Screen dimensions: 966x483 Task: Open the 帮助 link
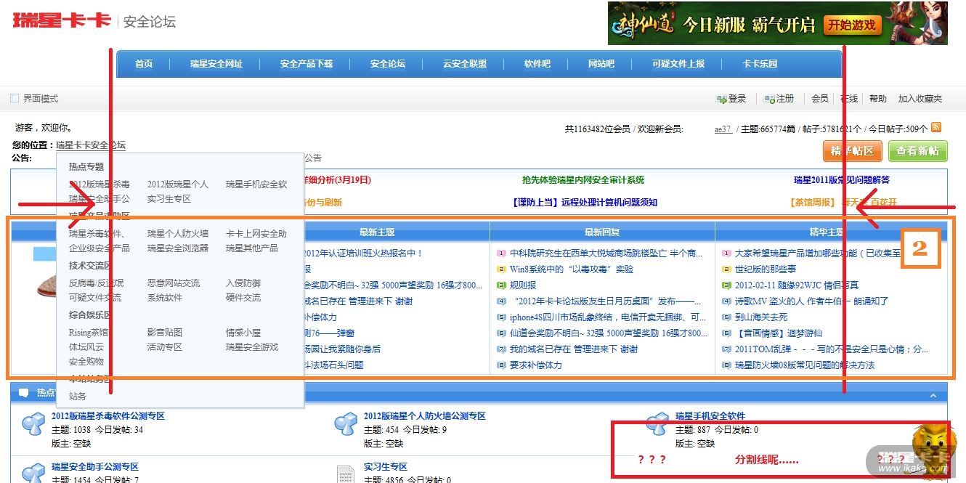[x=878, y=99]
